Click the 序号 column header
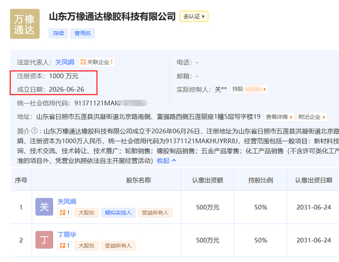 click(21, 180)
